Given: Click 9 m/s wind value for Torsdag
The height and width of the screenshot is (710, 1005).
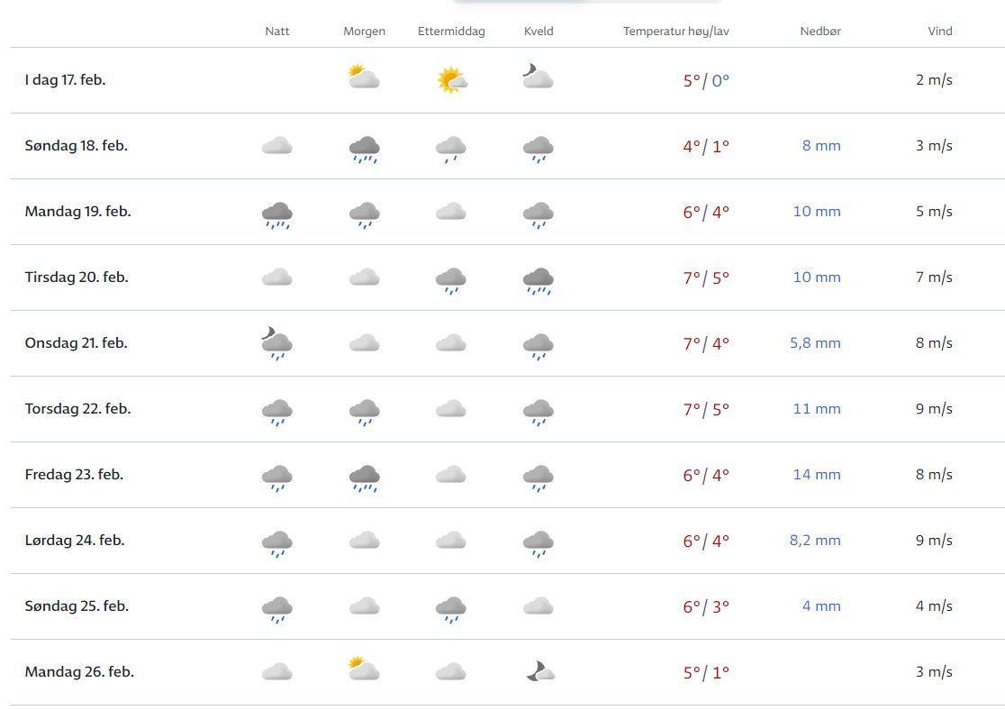Looking at the screenshot, I should pos(934,409).
